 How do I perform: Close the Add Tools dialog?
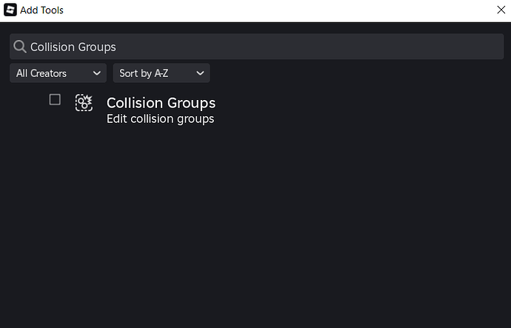point(501,10)
